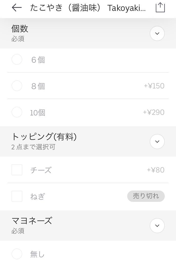Select 無し mayonnaise radio button
Viewport: 176px width, 260px height.
(x=17, y=254)
